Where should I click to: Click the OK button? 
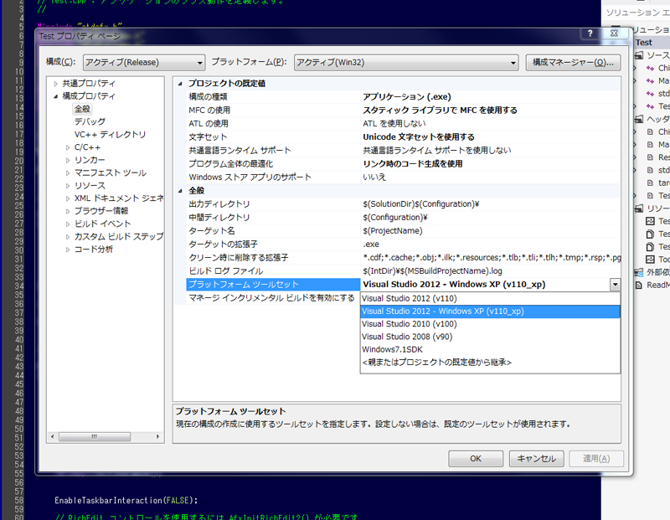pos(476,459)
